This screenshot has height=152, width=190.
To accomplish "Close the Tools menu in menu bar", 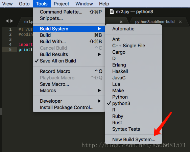I will pos(42,4).
